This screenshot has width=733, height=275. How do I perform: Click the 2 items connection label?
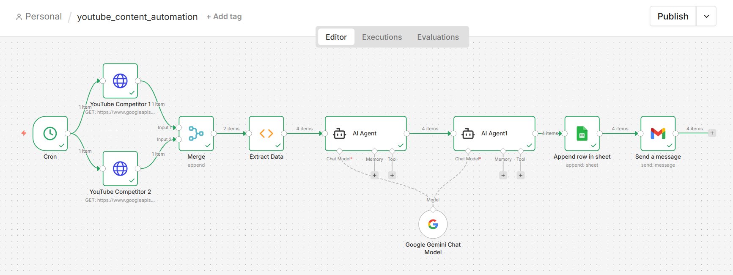pos(231,129)
